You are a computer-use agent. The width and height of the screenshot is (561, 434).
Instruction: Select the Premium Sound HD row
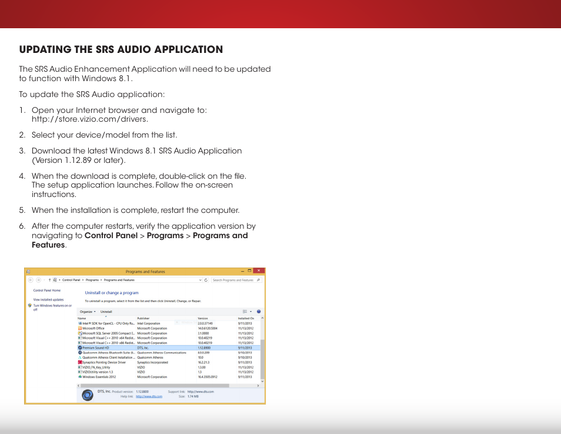[169, 348]
